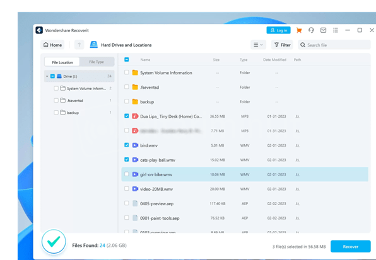Viewport: 376px width, 260px height.
Task: Sort by Date Modified column header
Action: (x=274, y=60)
